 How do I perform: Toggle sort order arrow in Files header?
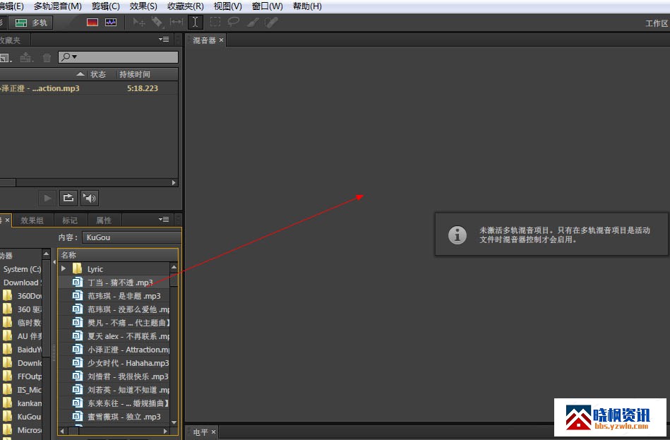[80, 74]
